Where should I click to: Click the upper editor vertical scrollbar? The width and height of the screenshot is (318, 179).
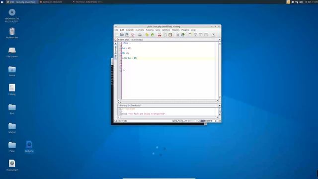pyautogui.click(x=220, y=71)
